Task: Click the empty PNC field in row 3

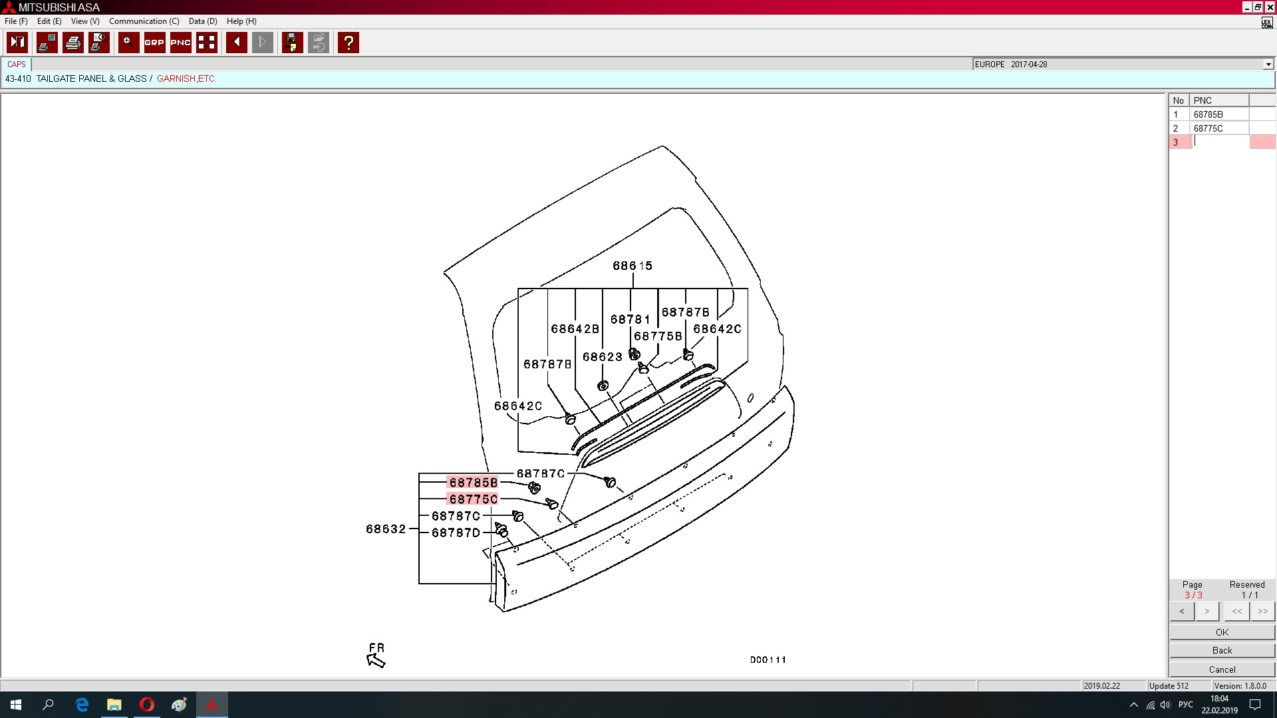Action: click(1220, 142)
